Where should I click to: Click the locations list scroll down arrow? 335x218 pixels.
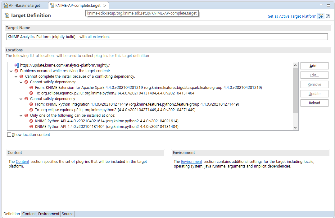[295, 128]
